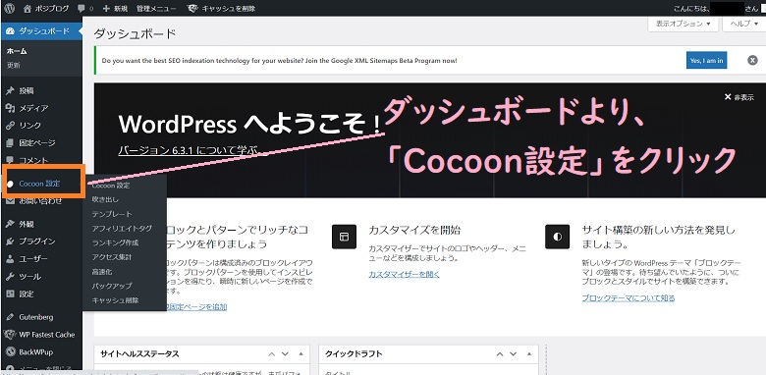The height and width of the screenshot is (375, 766).
Task: Click the サイトヘルスステータス panel title
Action: (x=139, y=354)
